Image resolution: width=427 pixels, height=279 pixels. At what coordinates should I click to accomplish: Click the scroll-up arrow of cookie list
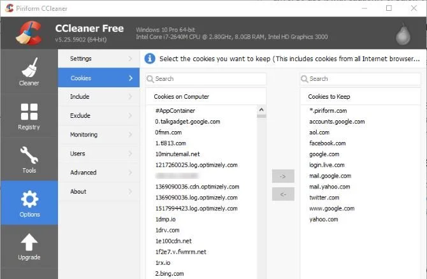[x=261, y=110]
